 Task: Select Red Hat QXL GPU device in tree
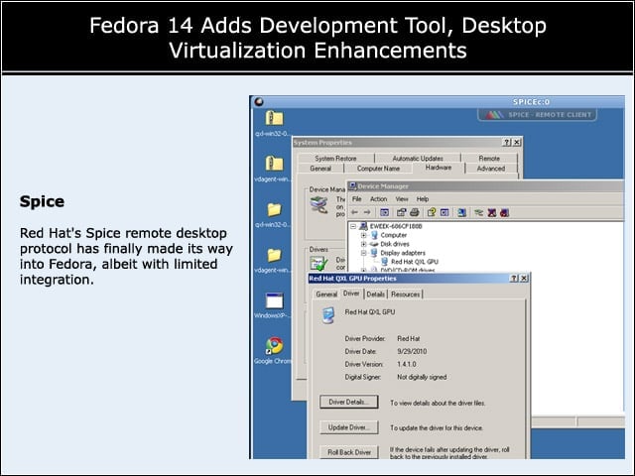[x=415, y=262]
